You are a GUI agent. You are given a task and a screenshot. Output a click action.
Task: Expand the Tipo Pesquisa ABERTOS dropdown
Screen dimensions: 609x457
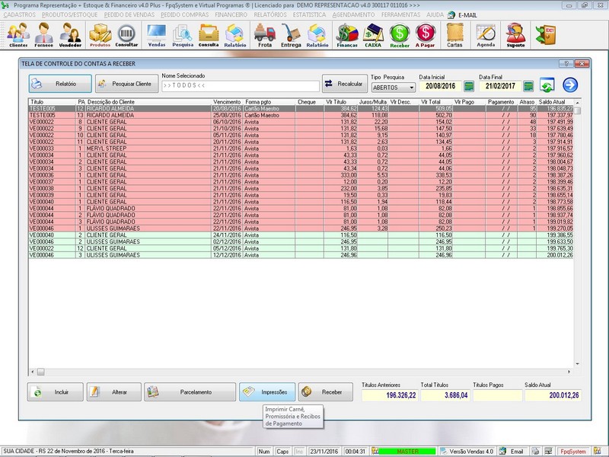(x=411, y=88)
